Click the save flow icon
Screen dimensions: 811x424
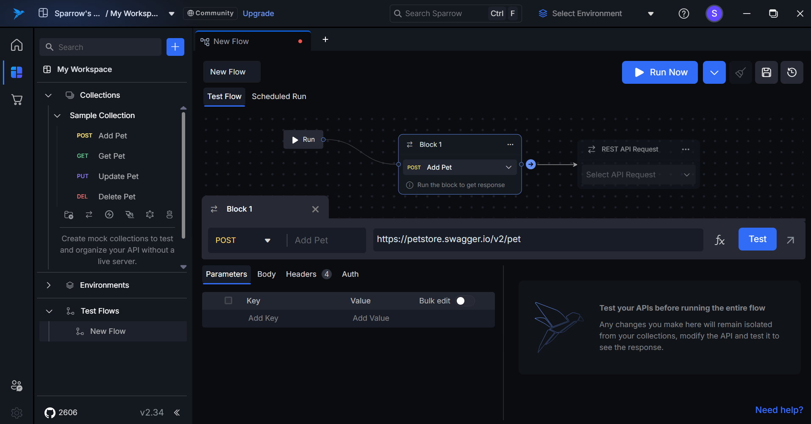(766, 72)
